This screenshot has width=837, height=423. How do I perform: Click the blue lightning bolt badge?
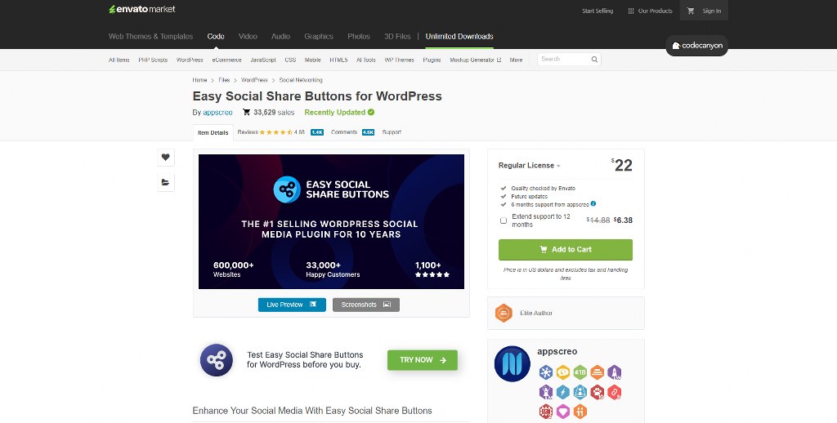(x=562, y=392)
